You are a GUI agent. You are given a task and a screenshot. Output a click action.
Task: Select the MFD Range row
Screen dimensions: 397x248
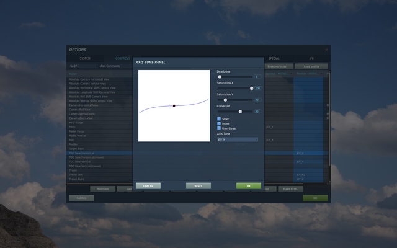pyautogui.click(x=99, y=123)
